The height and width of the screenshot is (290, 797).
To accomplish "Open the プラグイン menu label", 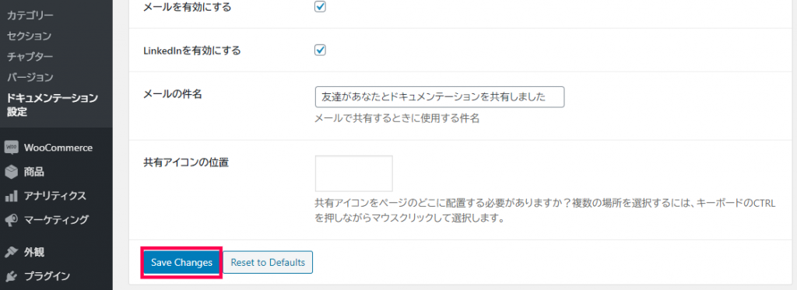I will coord(47,276).
